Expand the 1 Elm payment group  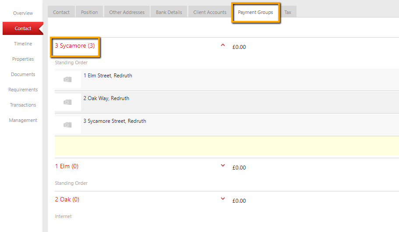[x=222, y=166]
